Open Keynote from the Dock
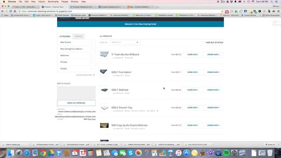Viewport: 281px width, 158px height. [170, 153]
